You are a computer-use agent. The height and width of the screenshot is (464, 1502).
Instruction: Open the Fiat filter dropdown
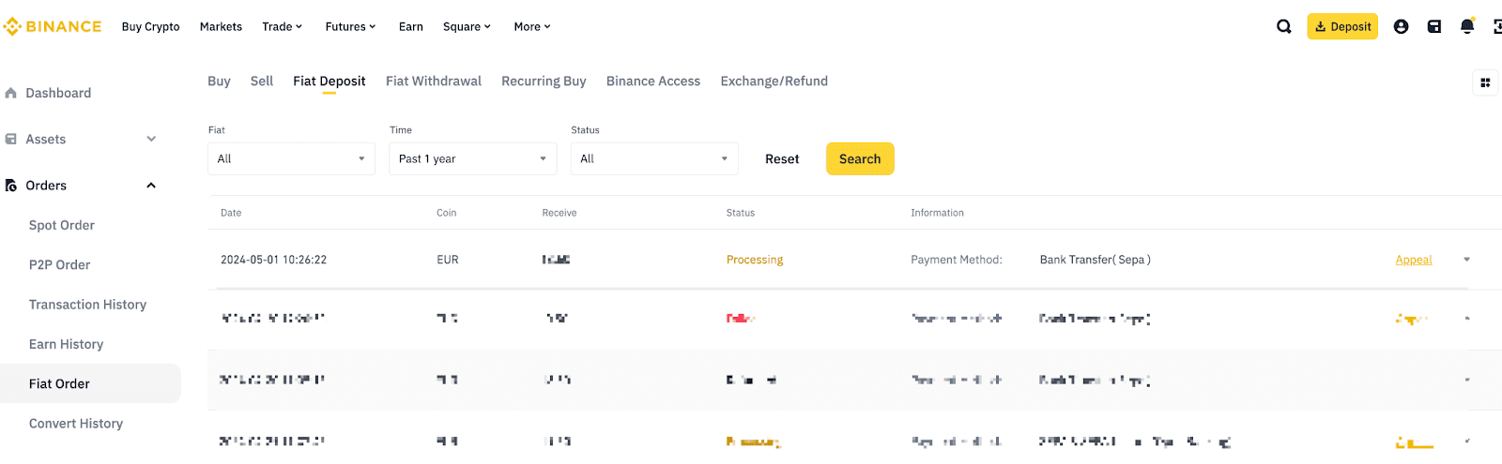[x=291, y=158]
